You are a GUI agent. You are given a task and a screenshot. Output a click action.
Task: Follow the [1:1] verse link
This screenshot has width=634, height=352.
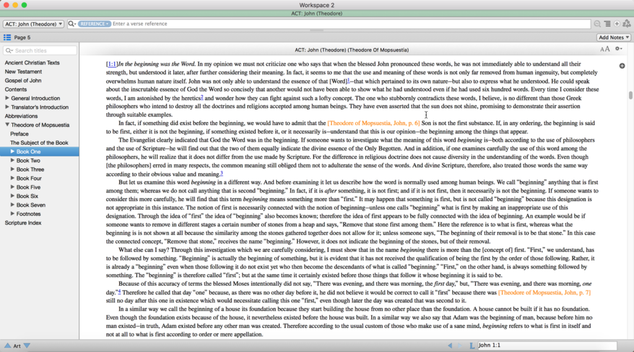[x=111, y=64]
